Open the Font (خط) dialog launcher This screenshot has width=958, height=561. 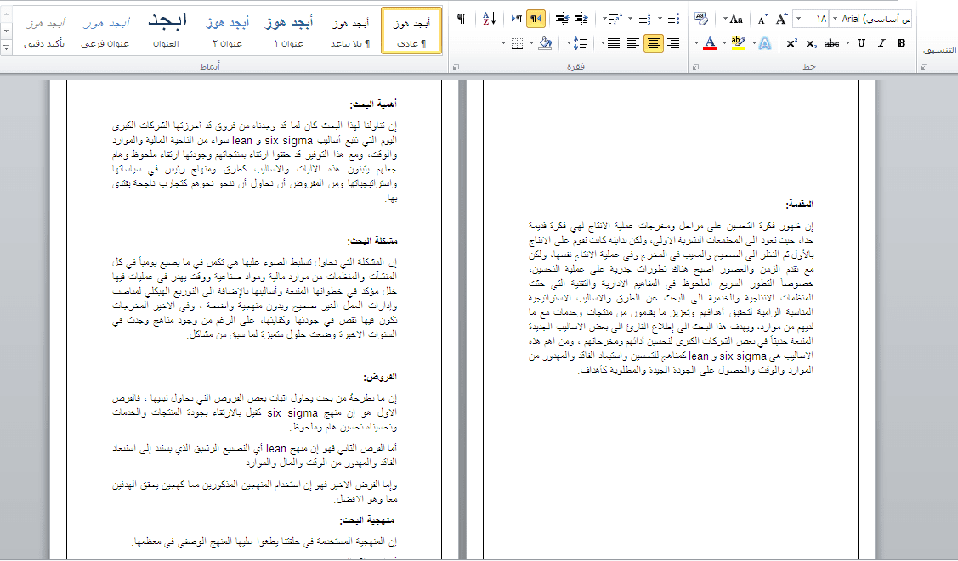[696, 67]
